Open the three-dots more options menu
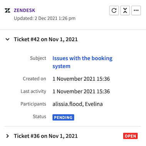This screenshot has height=146, width=146. pos(136,10)
